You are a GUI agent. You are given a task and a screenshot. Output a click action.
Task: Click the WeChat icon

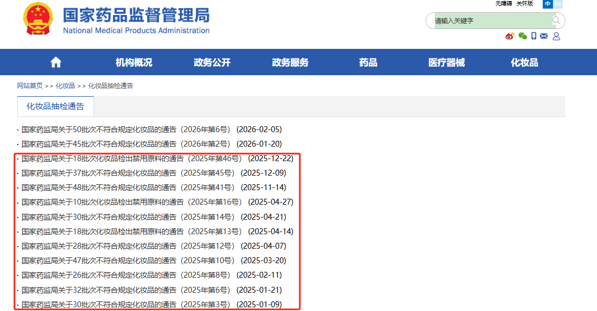522,36
